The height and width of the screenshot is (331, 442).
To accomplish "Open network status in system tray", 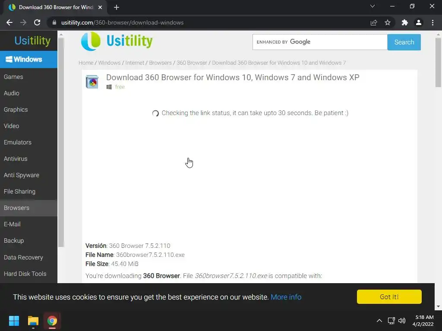I will (x=391, y=321).
